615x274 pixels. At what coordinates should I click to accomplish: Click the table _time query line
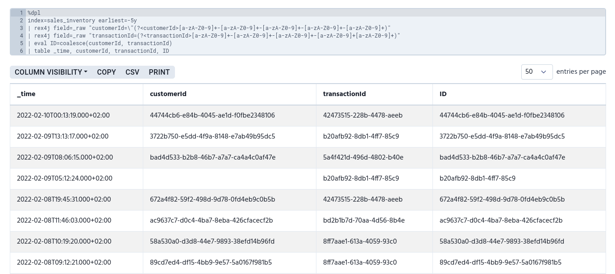tap(98, 51)
